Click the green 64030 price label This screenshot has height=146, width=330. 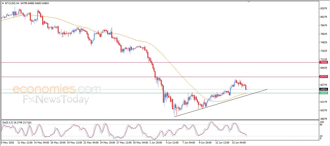[x=324, y=93]
